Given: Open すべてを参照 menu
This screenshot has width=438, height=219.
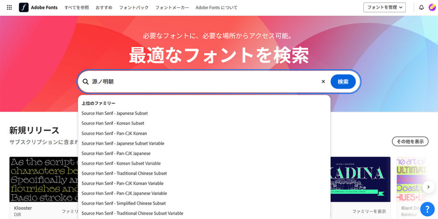Looking at the screenshot, I should pyautogui.click(x=77, y=8).
